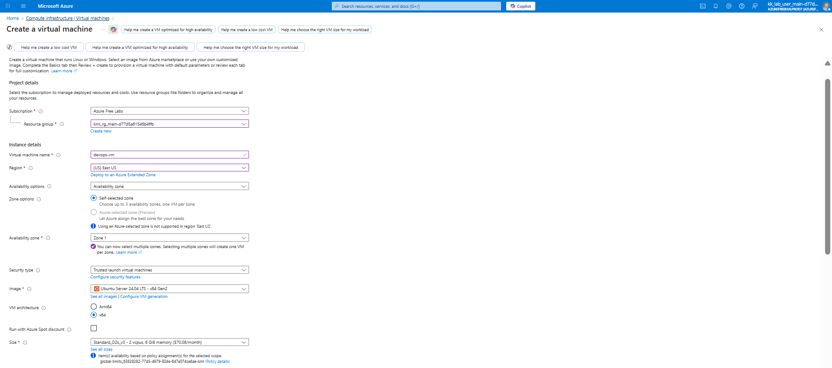
Task: Show info tooltip for Subscription
Action: (x=41, y=111)
